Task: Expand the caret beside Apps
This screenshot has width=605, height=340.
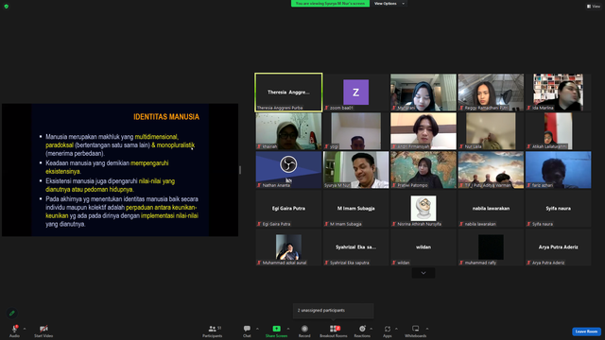Action: coord(396,329)
